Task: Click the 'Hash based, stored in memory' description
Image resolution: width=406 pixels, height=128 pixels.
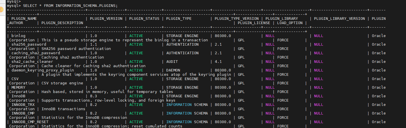Action: 107,92
